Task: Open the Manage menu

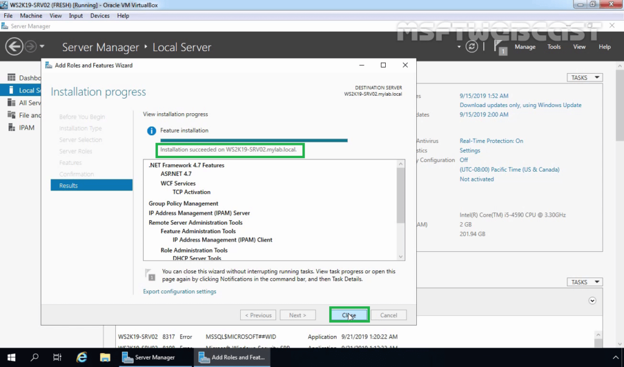Action: pyautogui.click(x=525, y=47)
